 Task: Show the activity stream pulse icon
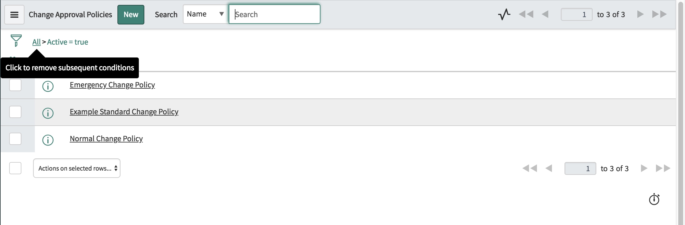[504, 14]
